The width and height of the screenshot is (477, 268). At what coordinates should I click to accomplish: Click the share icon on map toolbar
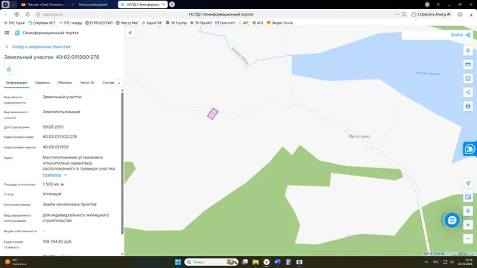468,92
